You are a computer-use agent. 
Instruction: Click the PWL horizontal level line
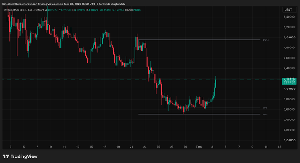199,114
